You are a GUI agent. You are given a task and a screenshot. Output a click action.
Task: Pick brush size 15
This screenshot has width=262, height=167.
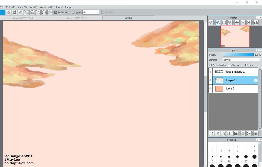pos(237,158)
